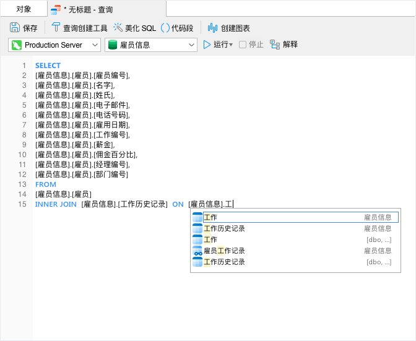Click the 美化 SQL button label
The image size is (416, 341).
pos(141,28)
